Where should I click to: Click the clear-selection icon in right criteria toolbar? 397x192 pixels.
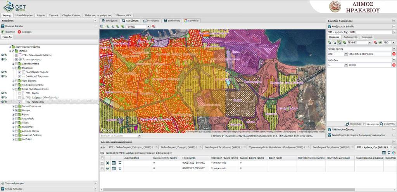point(375,43)
